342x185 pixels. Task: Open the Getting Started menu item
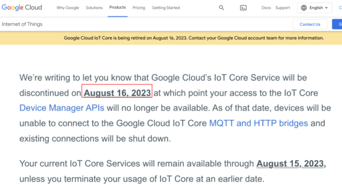(166, 8)
